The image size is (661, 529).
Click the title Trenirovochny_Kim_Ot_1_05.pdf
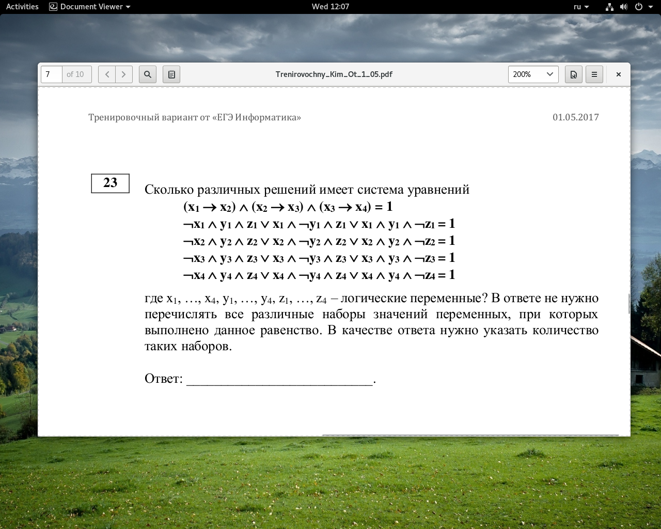334,74
